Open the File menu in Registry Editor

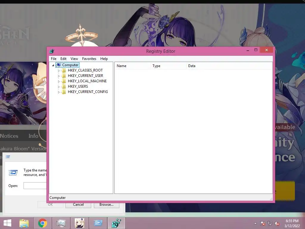pos(54,59)
